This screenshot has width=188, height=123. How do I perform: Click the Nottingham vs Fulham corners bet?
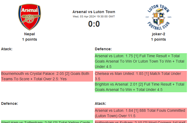(x=141, y=122)
